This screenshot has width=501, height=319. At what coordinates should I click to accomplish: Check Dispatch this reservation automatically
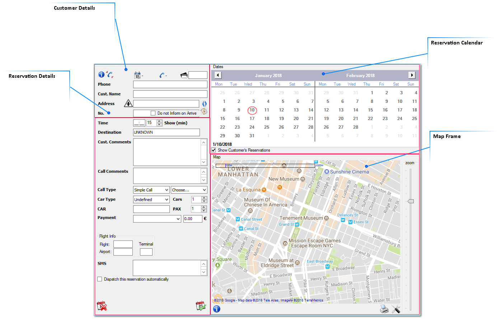click(100, 279)
